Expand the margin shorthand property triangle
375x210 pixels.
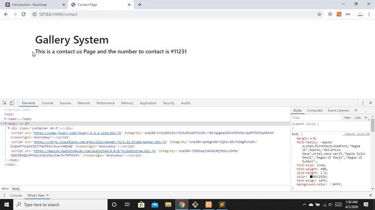pyautogui.click(x=311, y=138)
